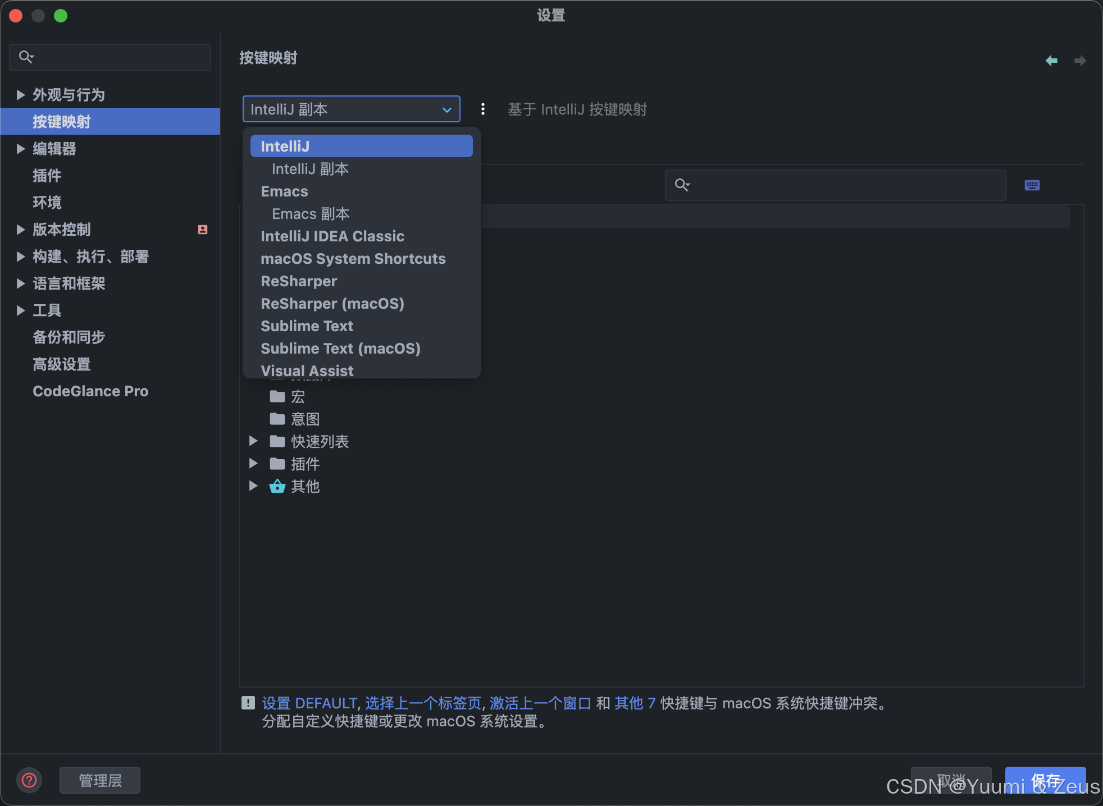This screenshot has height=806, width=1103.
Task: Expand the 快速列表 tree node
Action: 253,441
